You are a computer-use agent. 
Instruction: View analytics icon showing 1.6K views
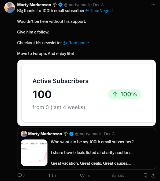[114, 176]
